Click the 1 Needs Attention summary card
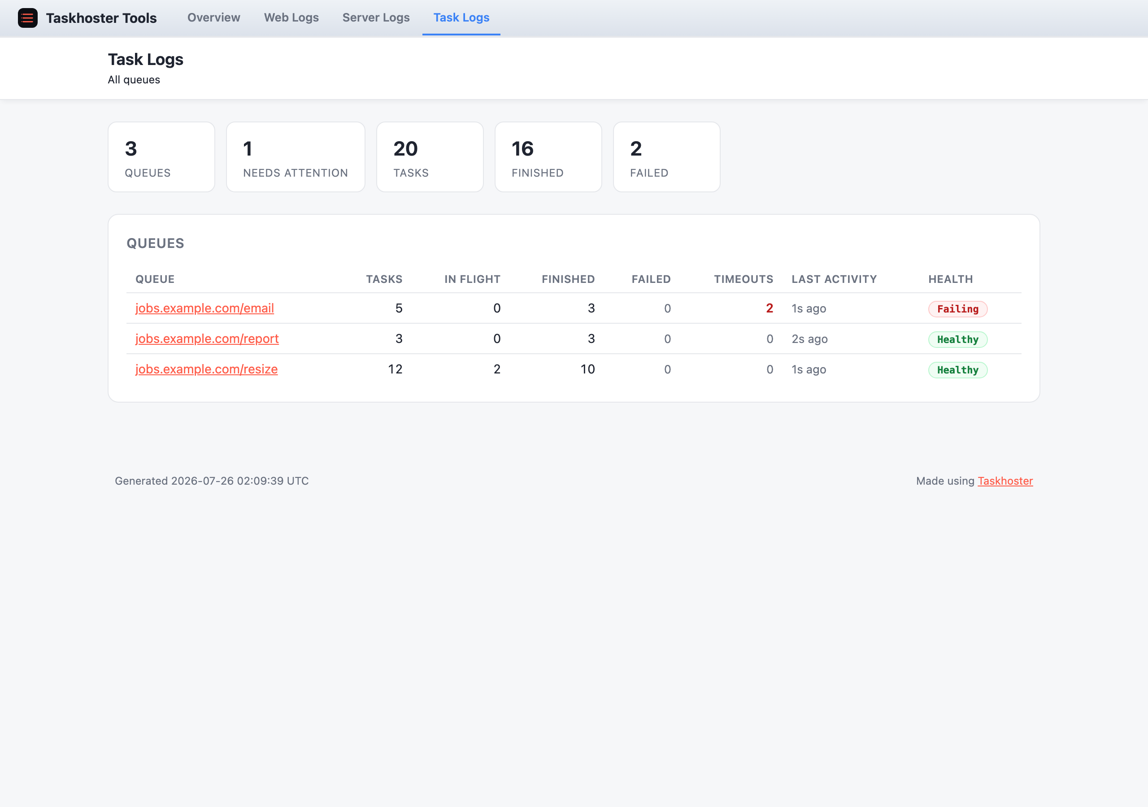 (x=296, y=157)
